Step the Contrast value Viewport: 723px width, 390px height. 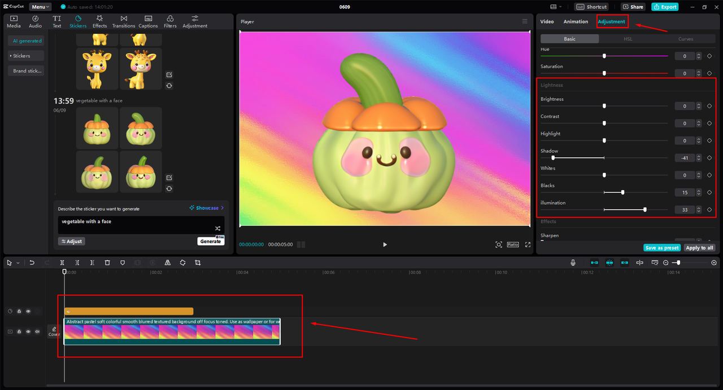tap(699, 123)
